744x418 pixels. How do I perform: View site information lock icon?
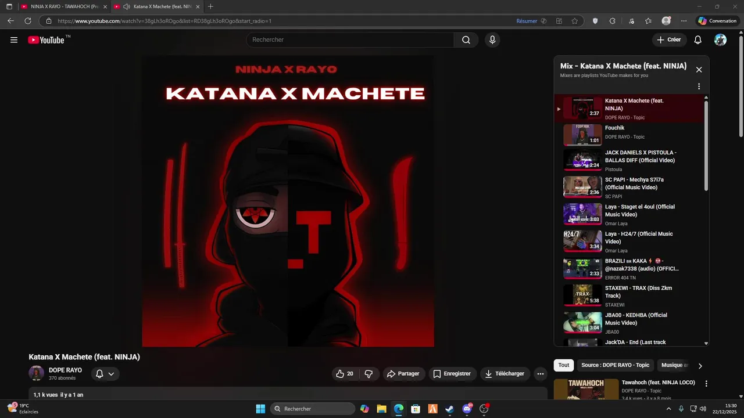point(49,21)
